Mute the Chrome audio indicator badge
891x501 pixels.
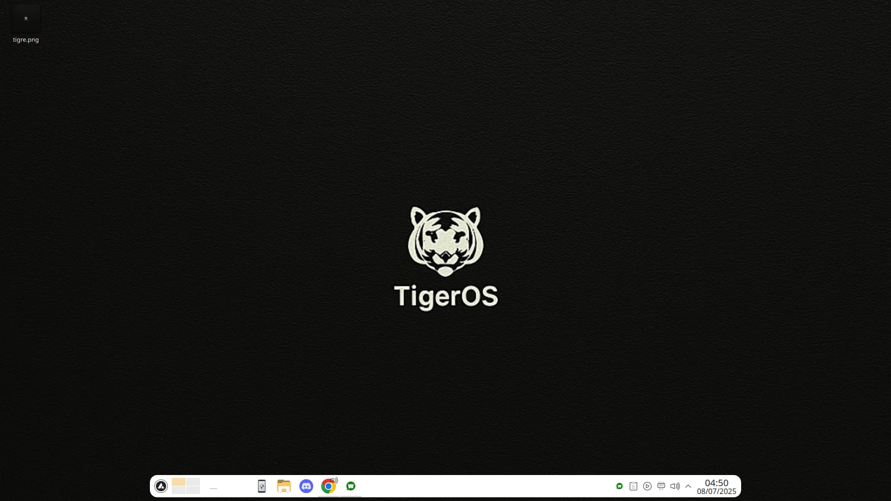[x=335, y=480]
